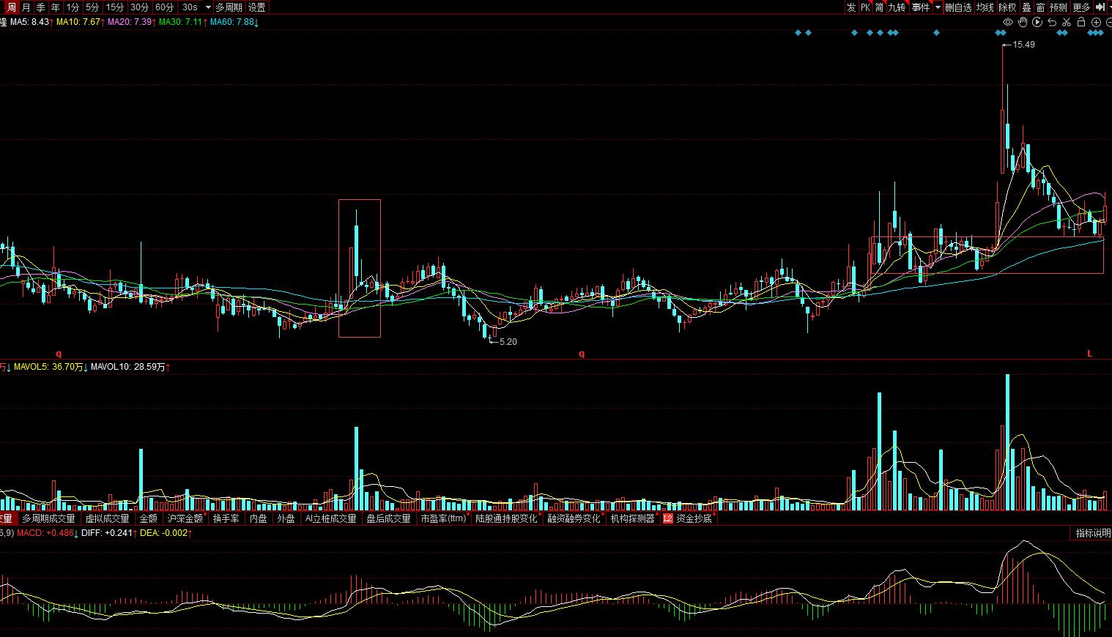The width and height of the screenshot is (1112, 637).
Task: Expand the 30s period dropdown arrow
Action: tap(208, 7)
